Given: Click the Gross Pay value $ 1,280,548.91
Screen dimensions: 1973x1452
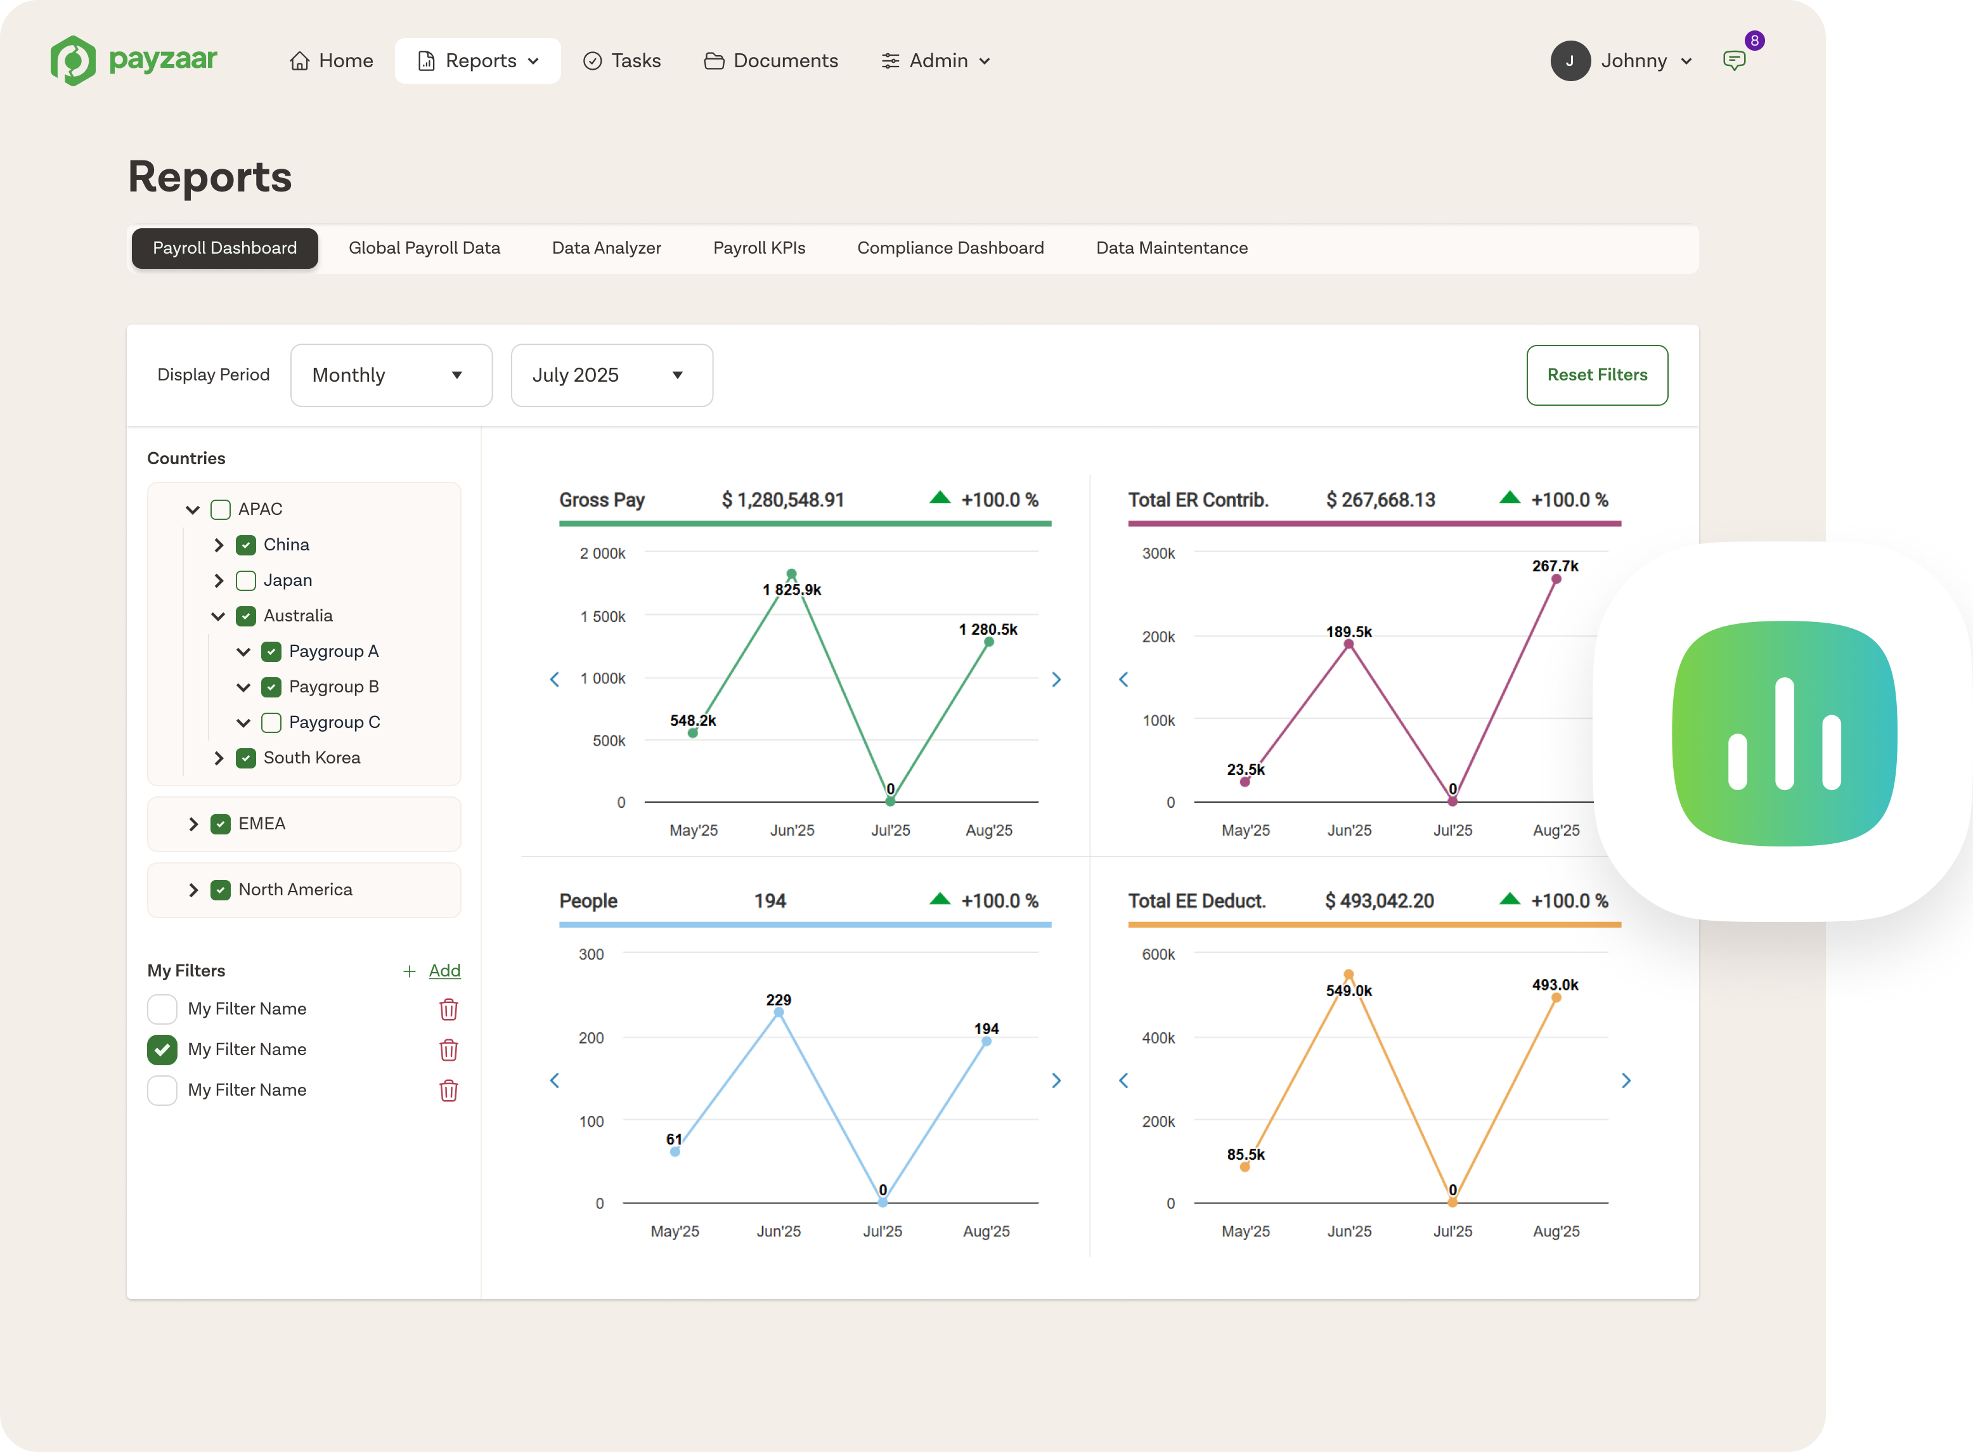Looking at the screenshot, I should [x=783, y=499].
